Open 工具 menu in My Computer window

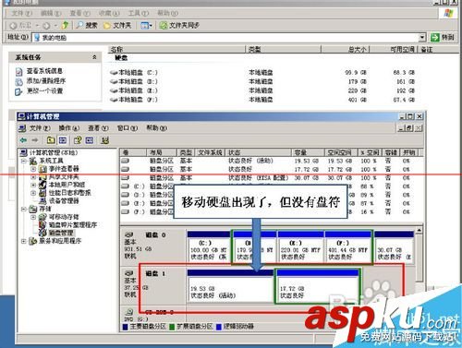(139, 13)
